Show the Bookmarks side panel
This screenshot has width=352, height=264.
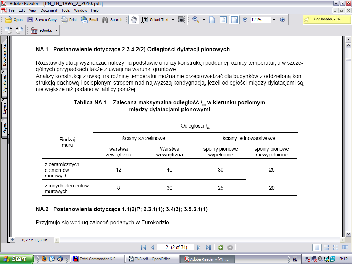click(4, 55)
